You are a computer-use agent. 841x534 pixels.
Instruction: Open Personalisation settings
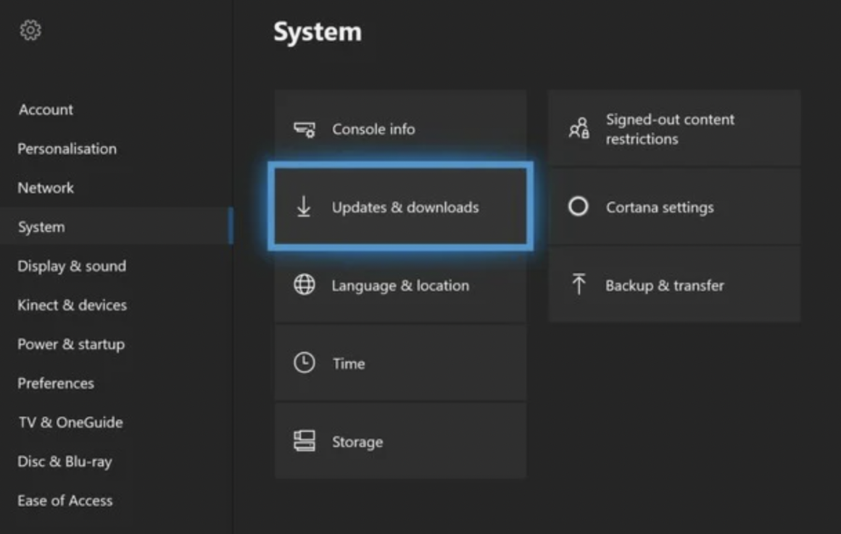coord(67,149)
